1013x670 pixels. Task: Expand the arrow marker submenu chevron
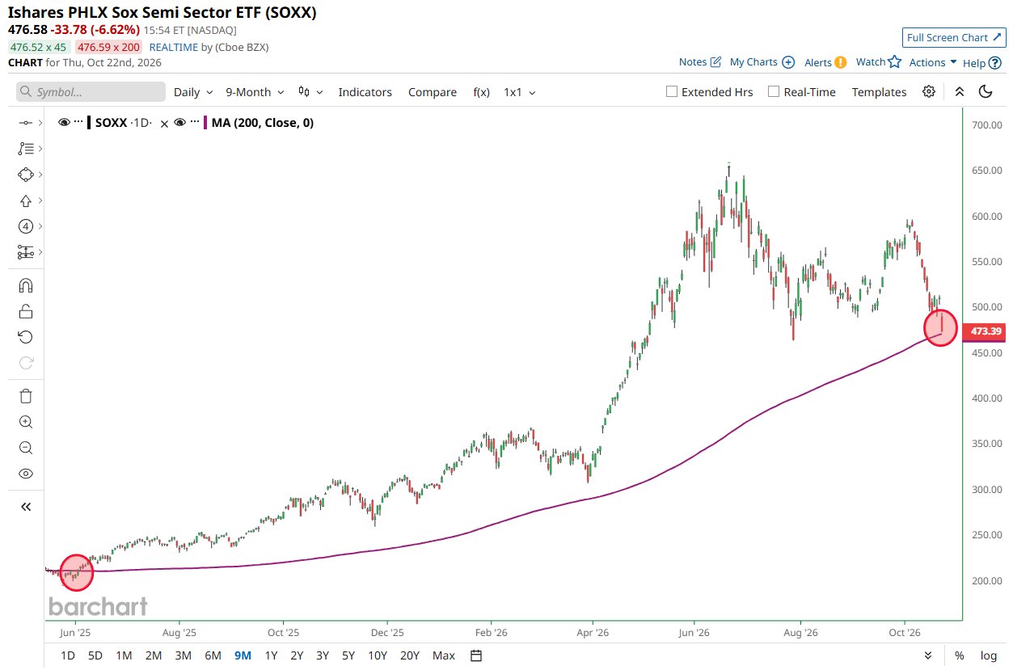[x=40, y=200]
